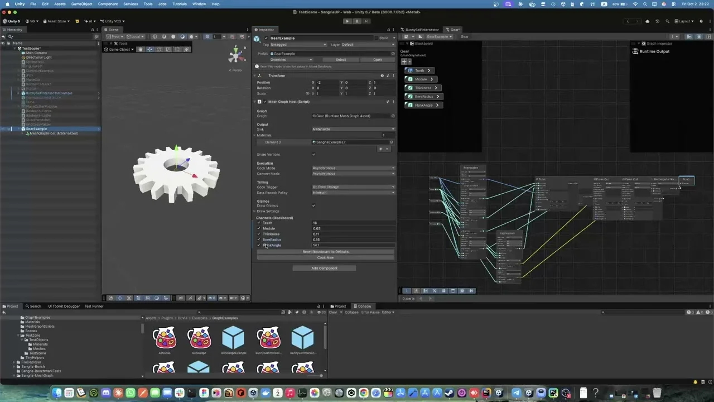The width and height of the screenshot is (714, 402).
Task: Add a material with the plus button
Action: click(381, 149)
